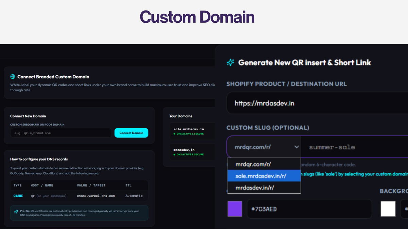Choose sale.mrdasdev.in/r/ from the dropdown list
408x229 pixels.
[x=264, y=176]
